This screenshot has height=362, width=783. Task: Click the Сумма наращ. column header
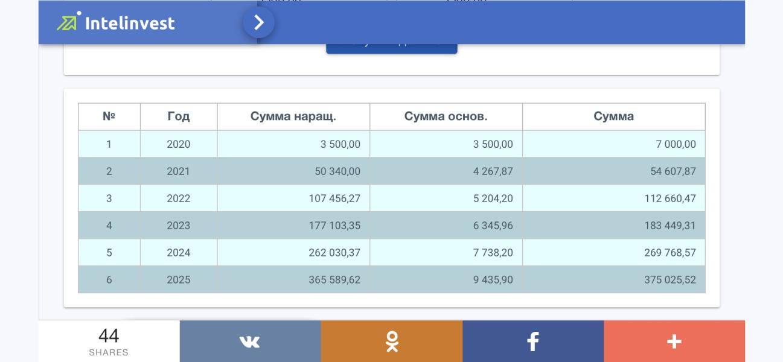[293, 116]
